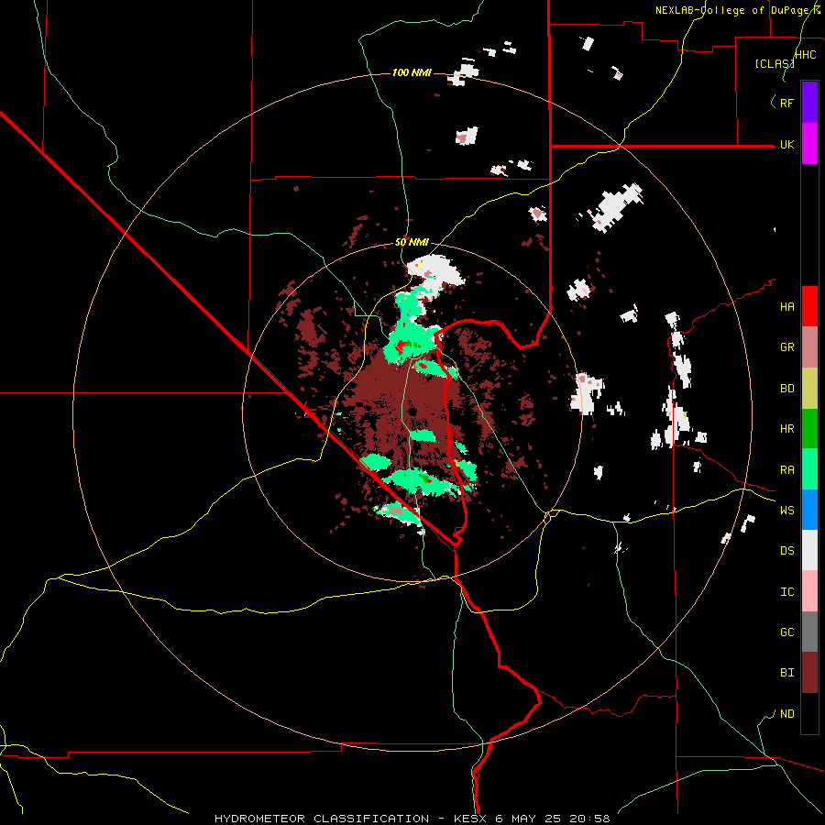Select the IC pink legend swatch
The image size is (825, 825).
(x=809, y=591)
